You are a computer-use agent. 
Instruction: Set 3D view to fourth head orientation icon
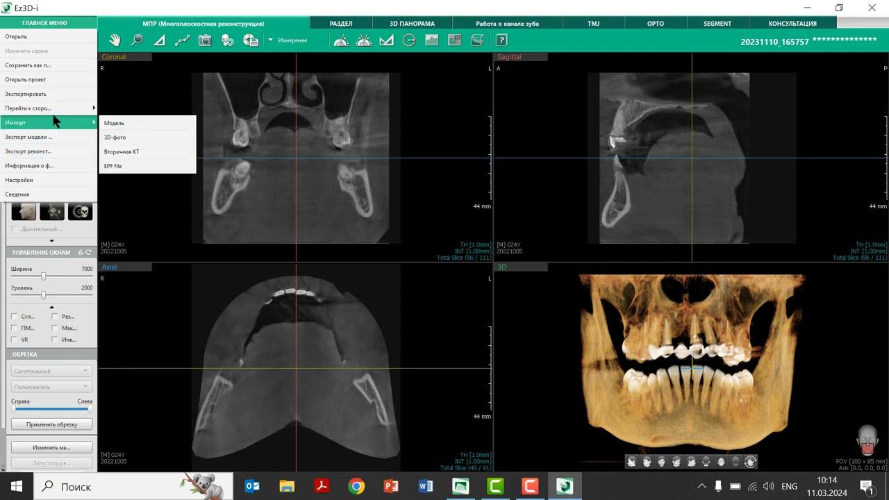click(676, 462)
